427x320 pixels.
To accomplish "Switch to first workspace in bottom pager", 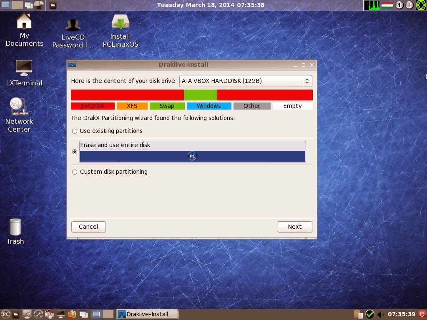I will click(x=96, y=314).
